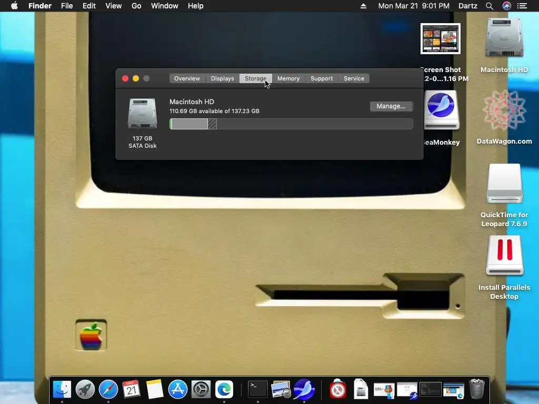Open Notification Center list icon
The height and width of the screenshot is (404, 539).
click(522, 6)
